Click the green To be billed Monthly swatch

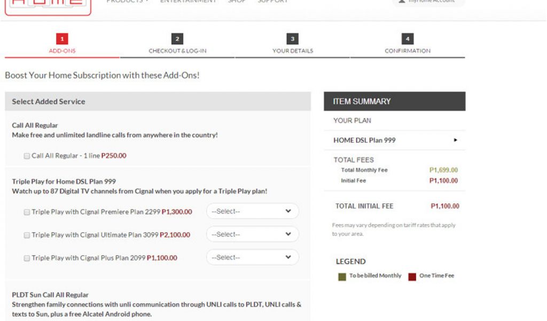342,277
